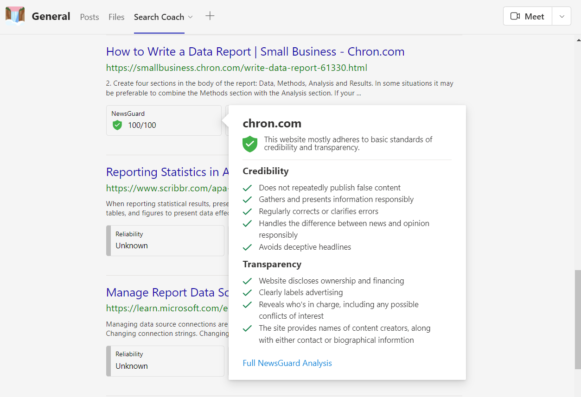The height and width of the screenshot is (397, 581).
Task: Select the Search Coach tab
Action: 159,17
